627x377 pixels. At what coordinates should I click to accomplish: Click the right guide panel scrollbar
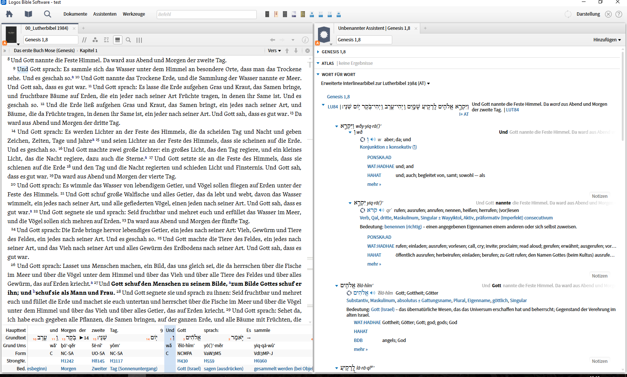coord(623,97)
